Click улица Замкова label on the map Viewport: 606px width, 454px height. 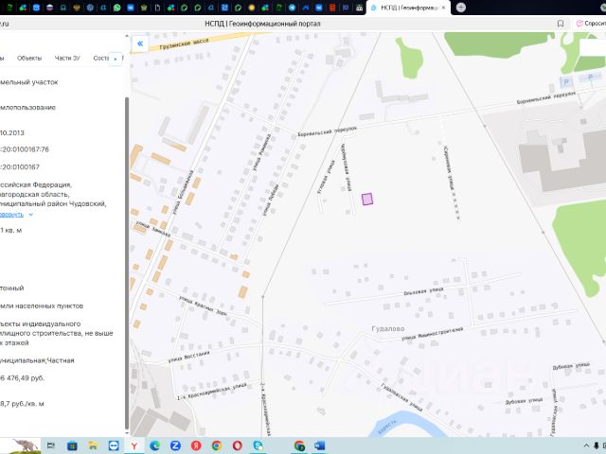(x=153, y=229)
